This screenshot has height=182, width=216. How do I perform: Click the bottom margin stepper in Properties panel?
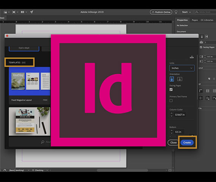[205, 61]
